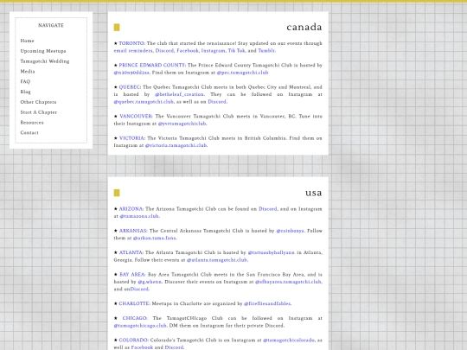Click the CHICAGO chapter link
Viewport: 467px width, 350px height.
click(135, 318)
